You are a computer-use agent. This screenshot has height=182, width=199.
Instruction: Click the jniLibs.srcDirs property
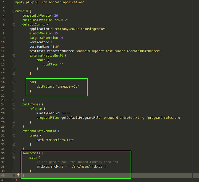tap(50, 166)
